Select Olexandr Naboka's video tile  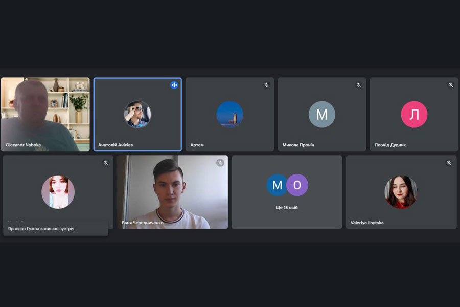(45, 114)
